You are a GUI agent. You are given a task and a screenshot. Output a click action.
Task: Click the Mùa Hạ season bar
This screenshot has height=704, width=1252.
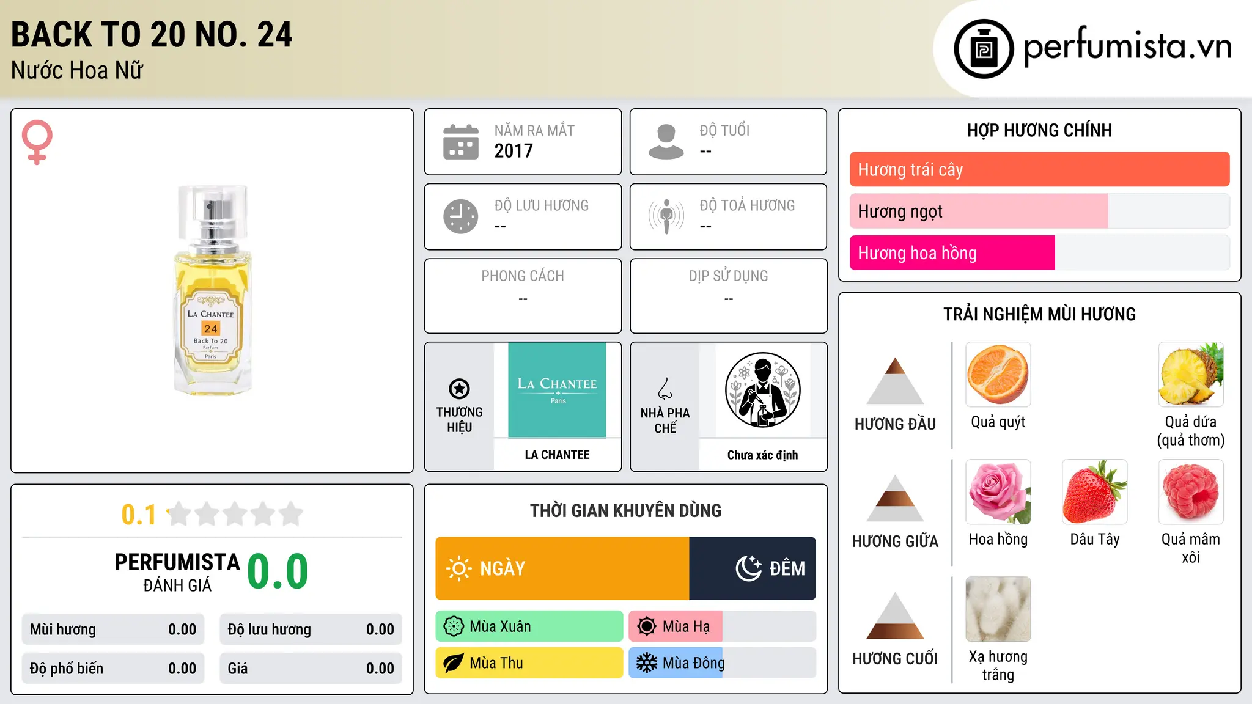[x=722, y=626]
